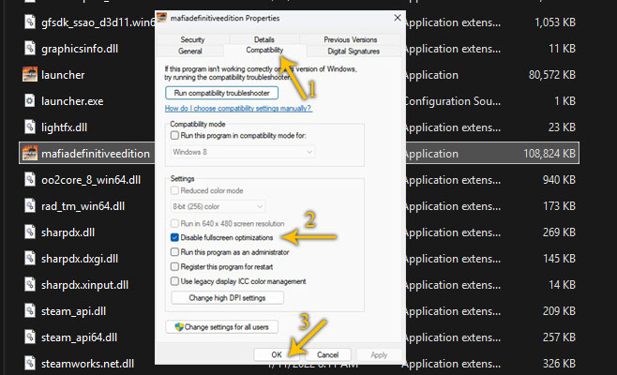Image resolution: width=617 pixels, height=375 pixels.
Task: Confirm the dialog with OK
Action: tap(277, 354)
